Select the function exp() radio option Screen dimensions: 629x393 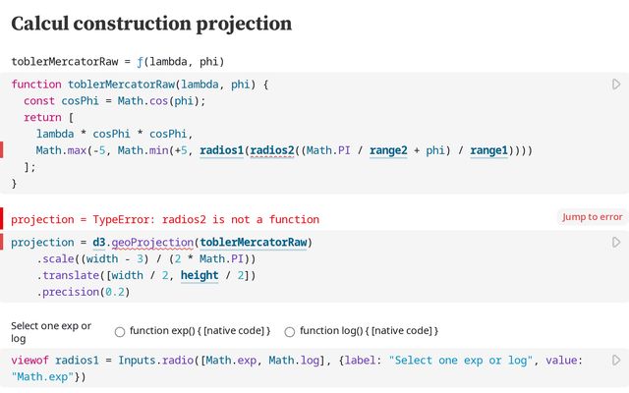120,331
